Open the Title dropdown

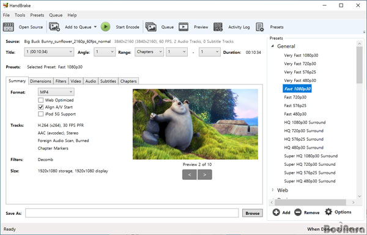pos(49,52)
